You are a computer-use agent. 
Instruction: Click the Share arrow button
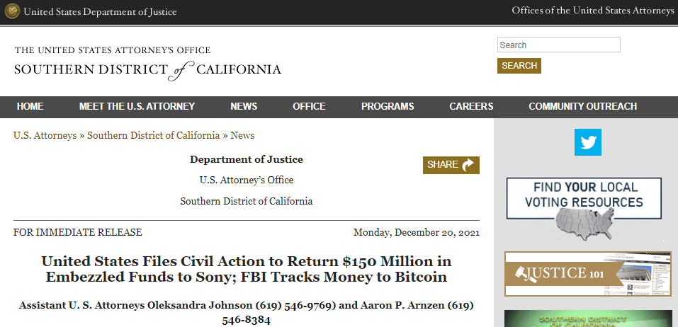(451, 165)
